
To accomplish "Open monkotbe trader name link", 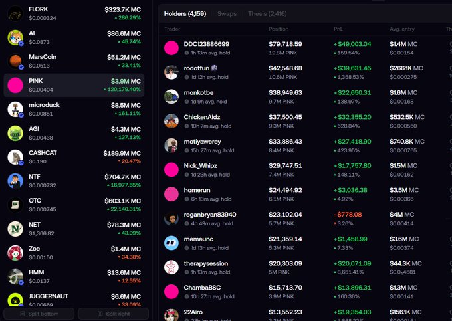I will [199, 93].
